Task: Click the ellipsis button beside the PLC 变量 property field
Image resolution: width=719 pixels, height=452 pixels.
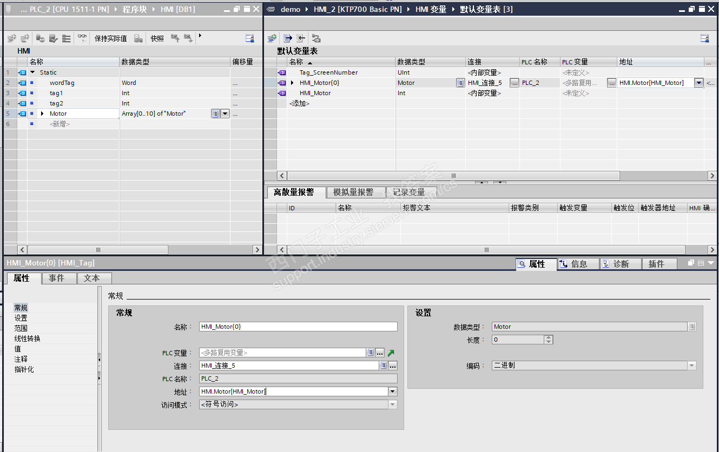Action: pyautogui.click(x=380, y=353)
